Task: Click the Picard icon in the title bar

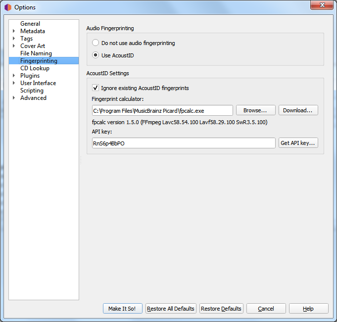Action: tap(8, 7)
